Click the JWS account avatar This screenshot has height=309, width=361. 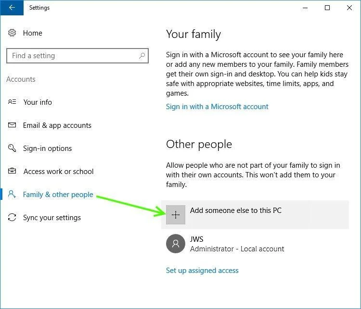[x=176, y=244]
